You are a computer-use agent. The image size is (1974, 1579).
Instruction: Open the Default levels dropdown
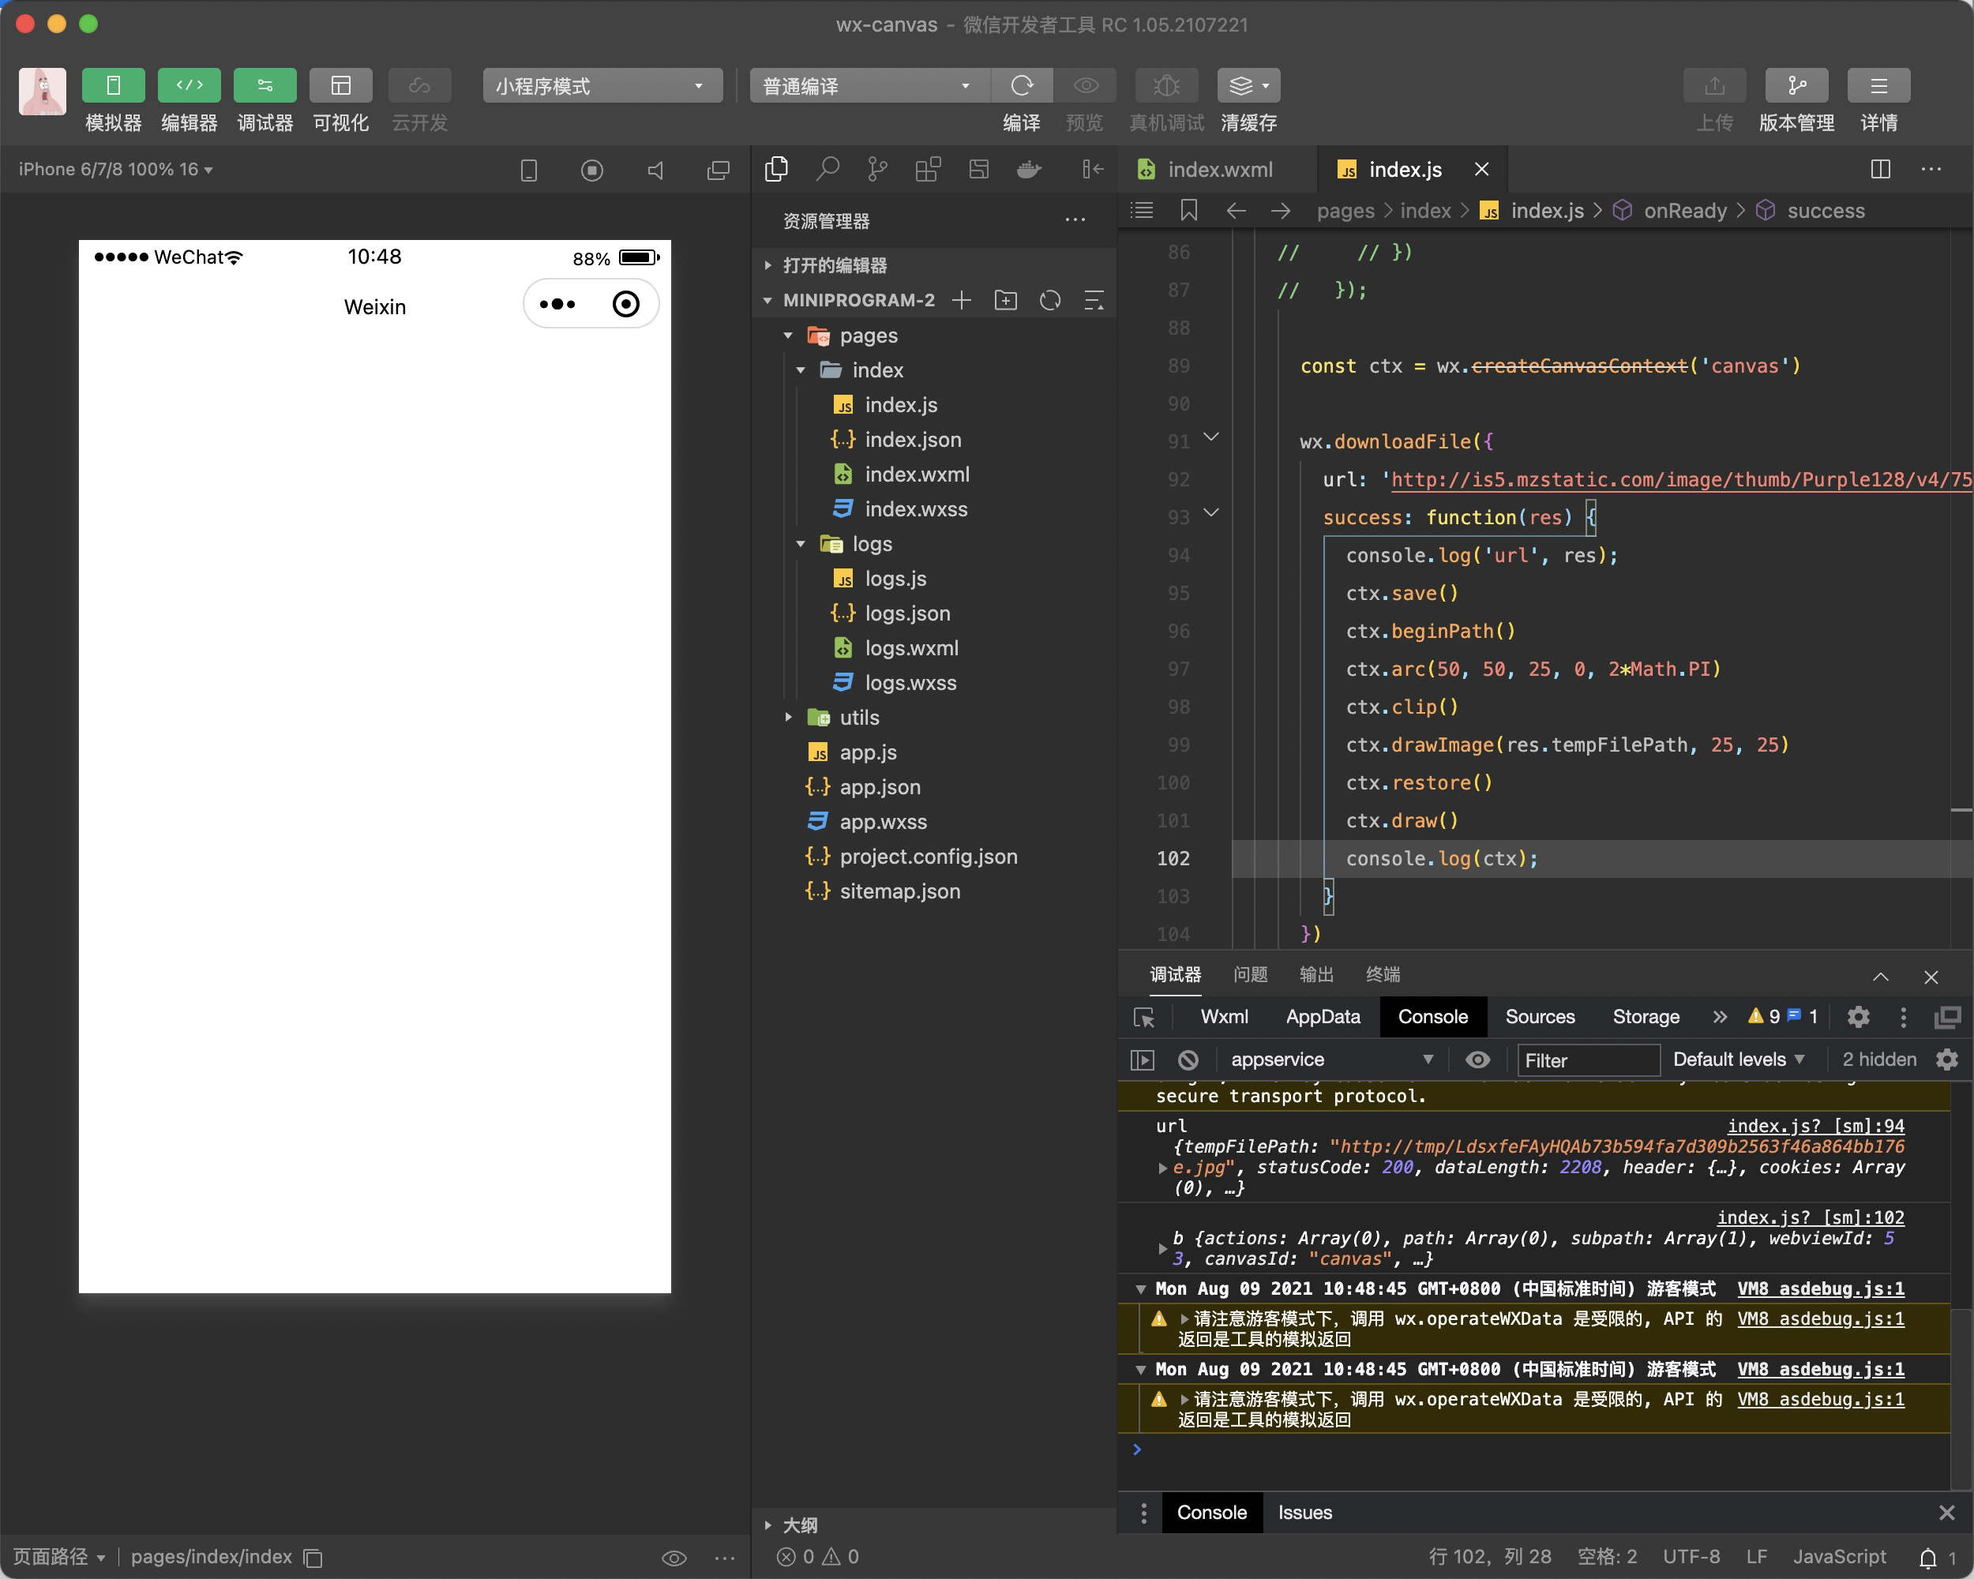tap(1737, 1060)
